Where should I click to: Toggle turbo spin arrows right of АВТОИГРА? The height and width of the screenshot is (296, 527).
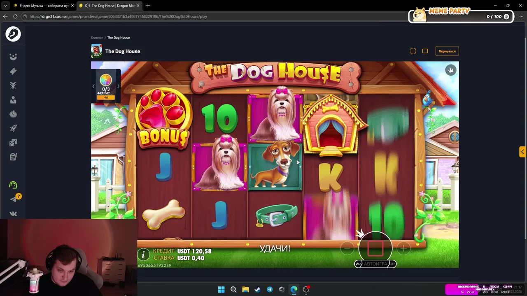tap(393, 264)
